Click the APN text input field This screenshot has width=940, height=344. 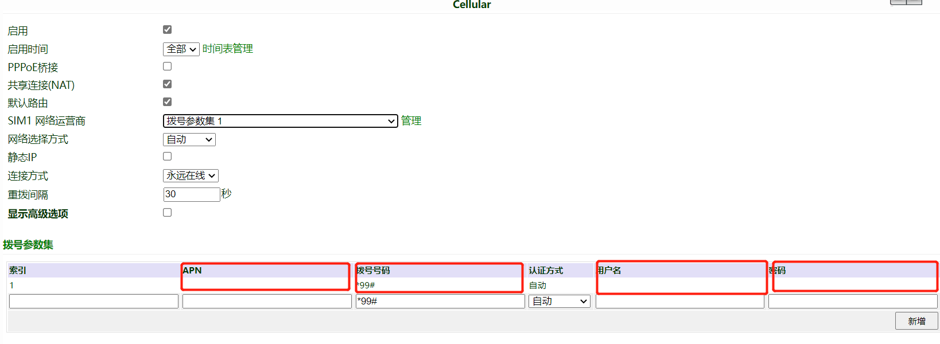pos(267,302)
